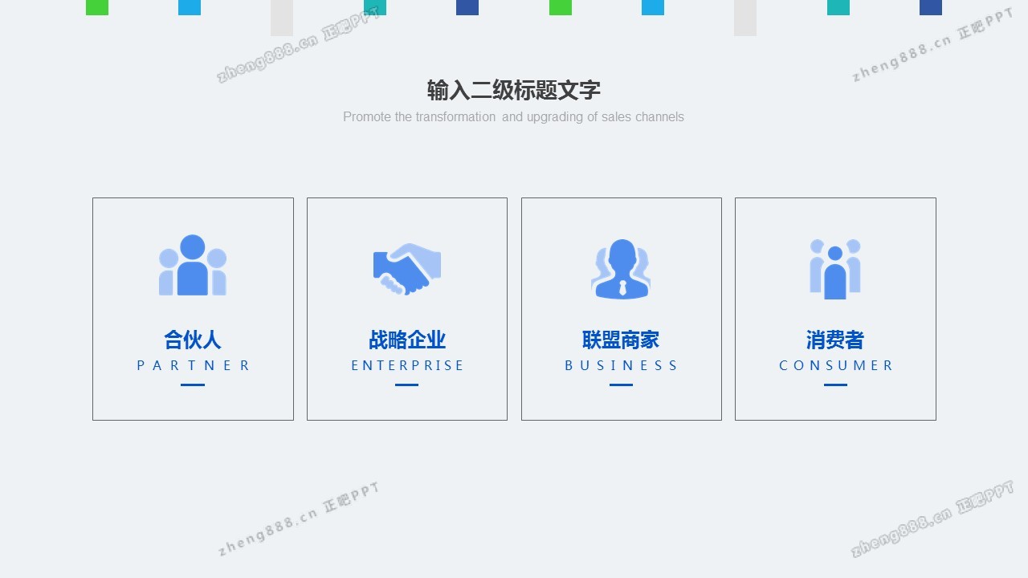This screenshot has height=578, width=1028.
Task: Select the businessman with tie icon
Action: pyautogui.click(x=621, y=269)
